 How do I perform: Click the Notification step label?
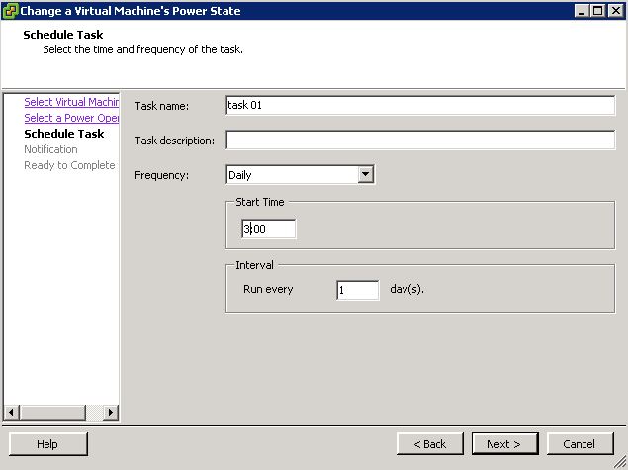[50, 149]
